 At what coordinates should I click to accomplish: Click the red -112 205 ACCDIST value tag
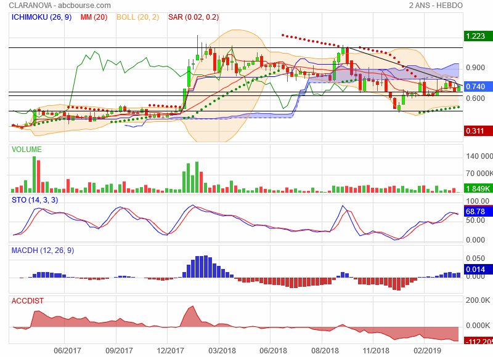point(478,341)
